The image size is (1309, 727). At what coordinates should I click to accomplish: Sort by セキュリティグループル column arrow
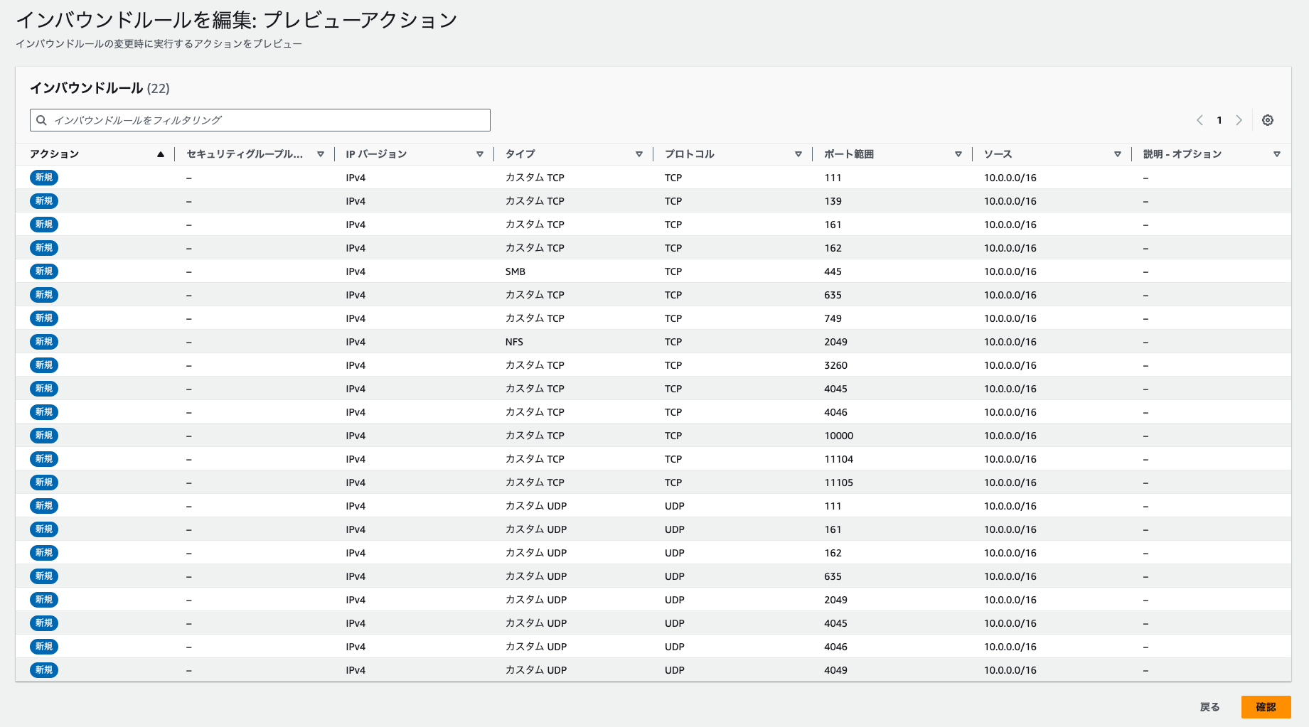321,154
